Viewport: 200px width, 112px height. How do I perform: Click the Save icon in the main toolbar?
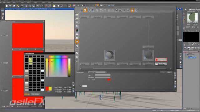[x=14, y=6]
